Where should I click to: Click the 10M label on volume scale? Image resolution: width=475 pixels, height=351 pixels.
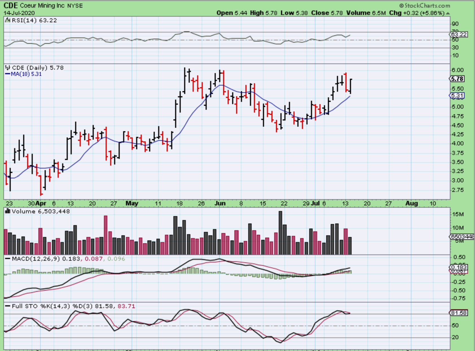pyautogui.click(x=458, y=228)
